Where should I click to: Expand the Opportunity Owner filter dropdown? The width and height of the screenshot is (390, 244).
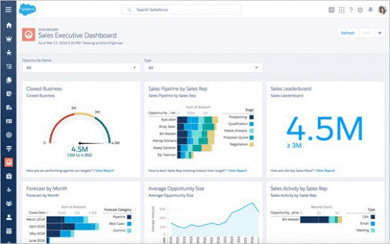coord(81,67)
